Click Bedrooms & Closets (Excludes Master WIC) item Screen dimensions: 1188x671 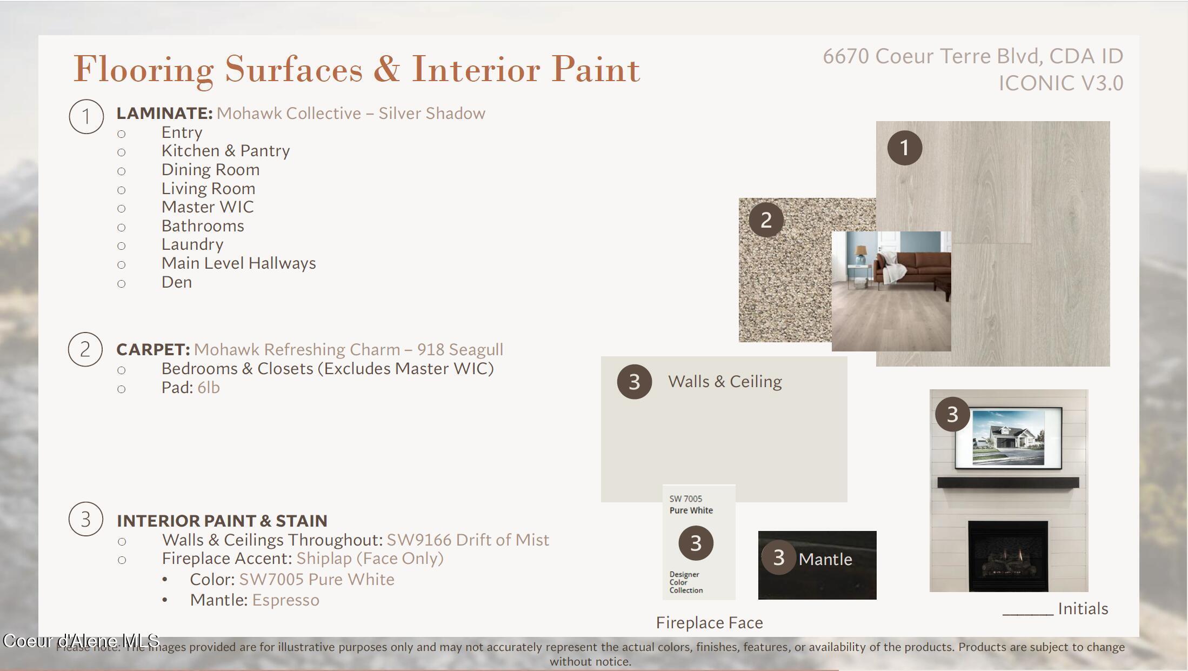pyautogui.click(x=328, y=369)
